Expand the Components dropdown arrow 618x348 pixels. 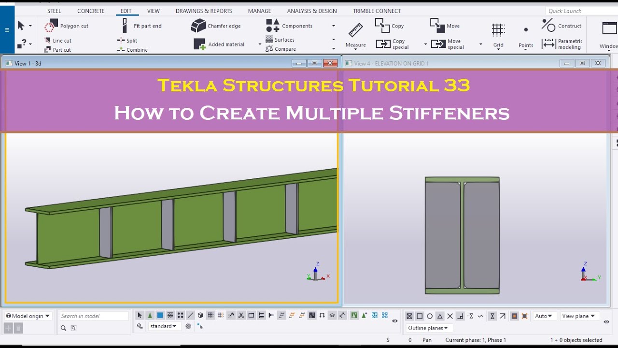pyautogui.click(x=333, y=26)
